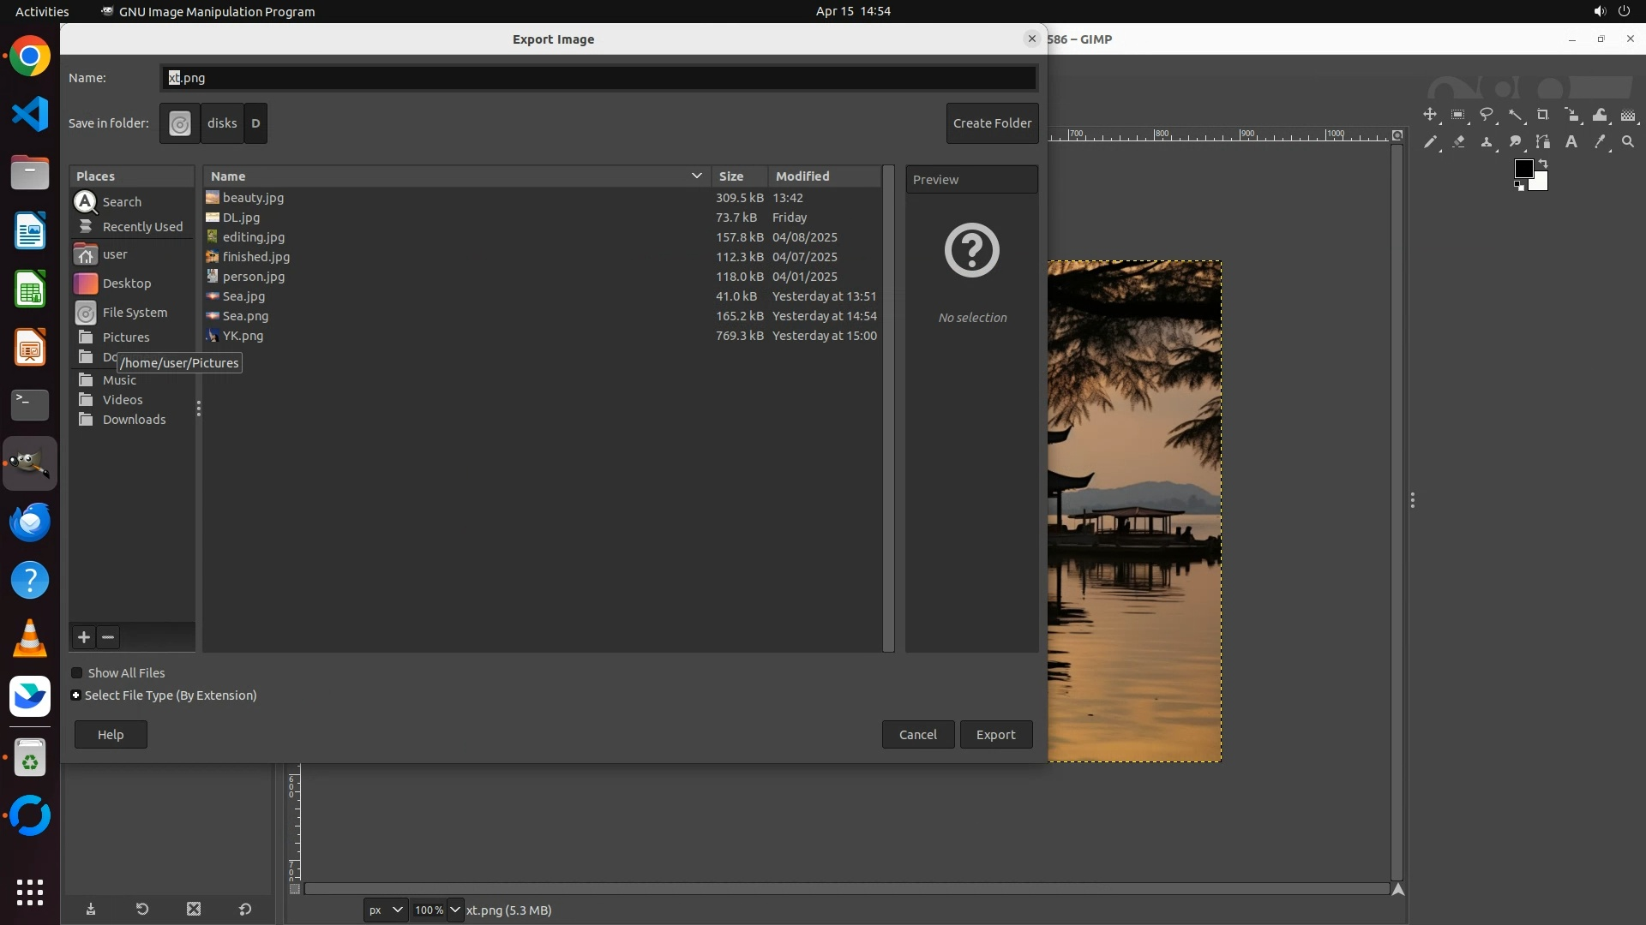Image resolution: width=1646 pixels, height=925 pixels.
Task: Select the Move tool
Action: [x=1430, y=115]
